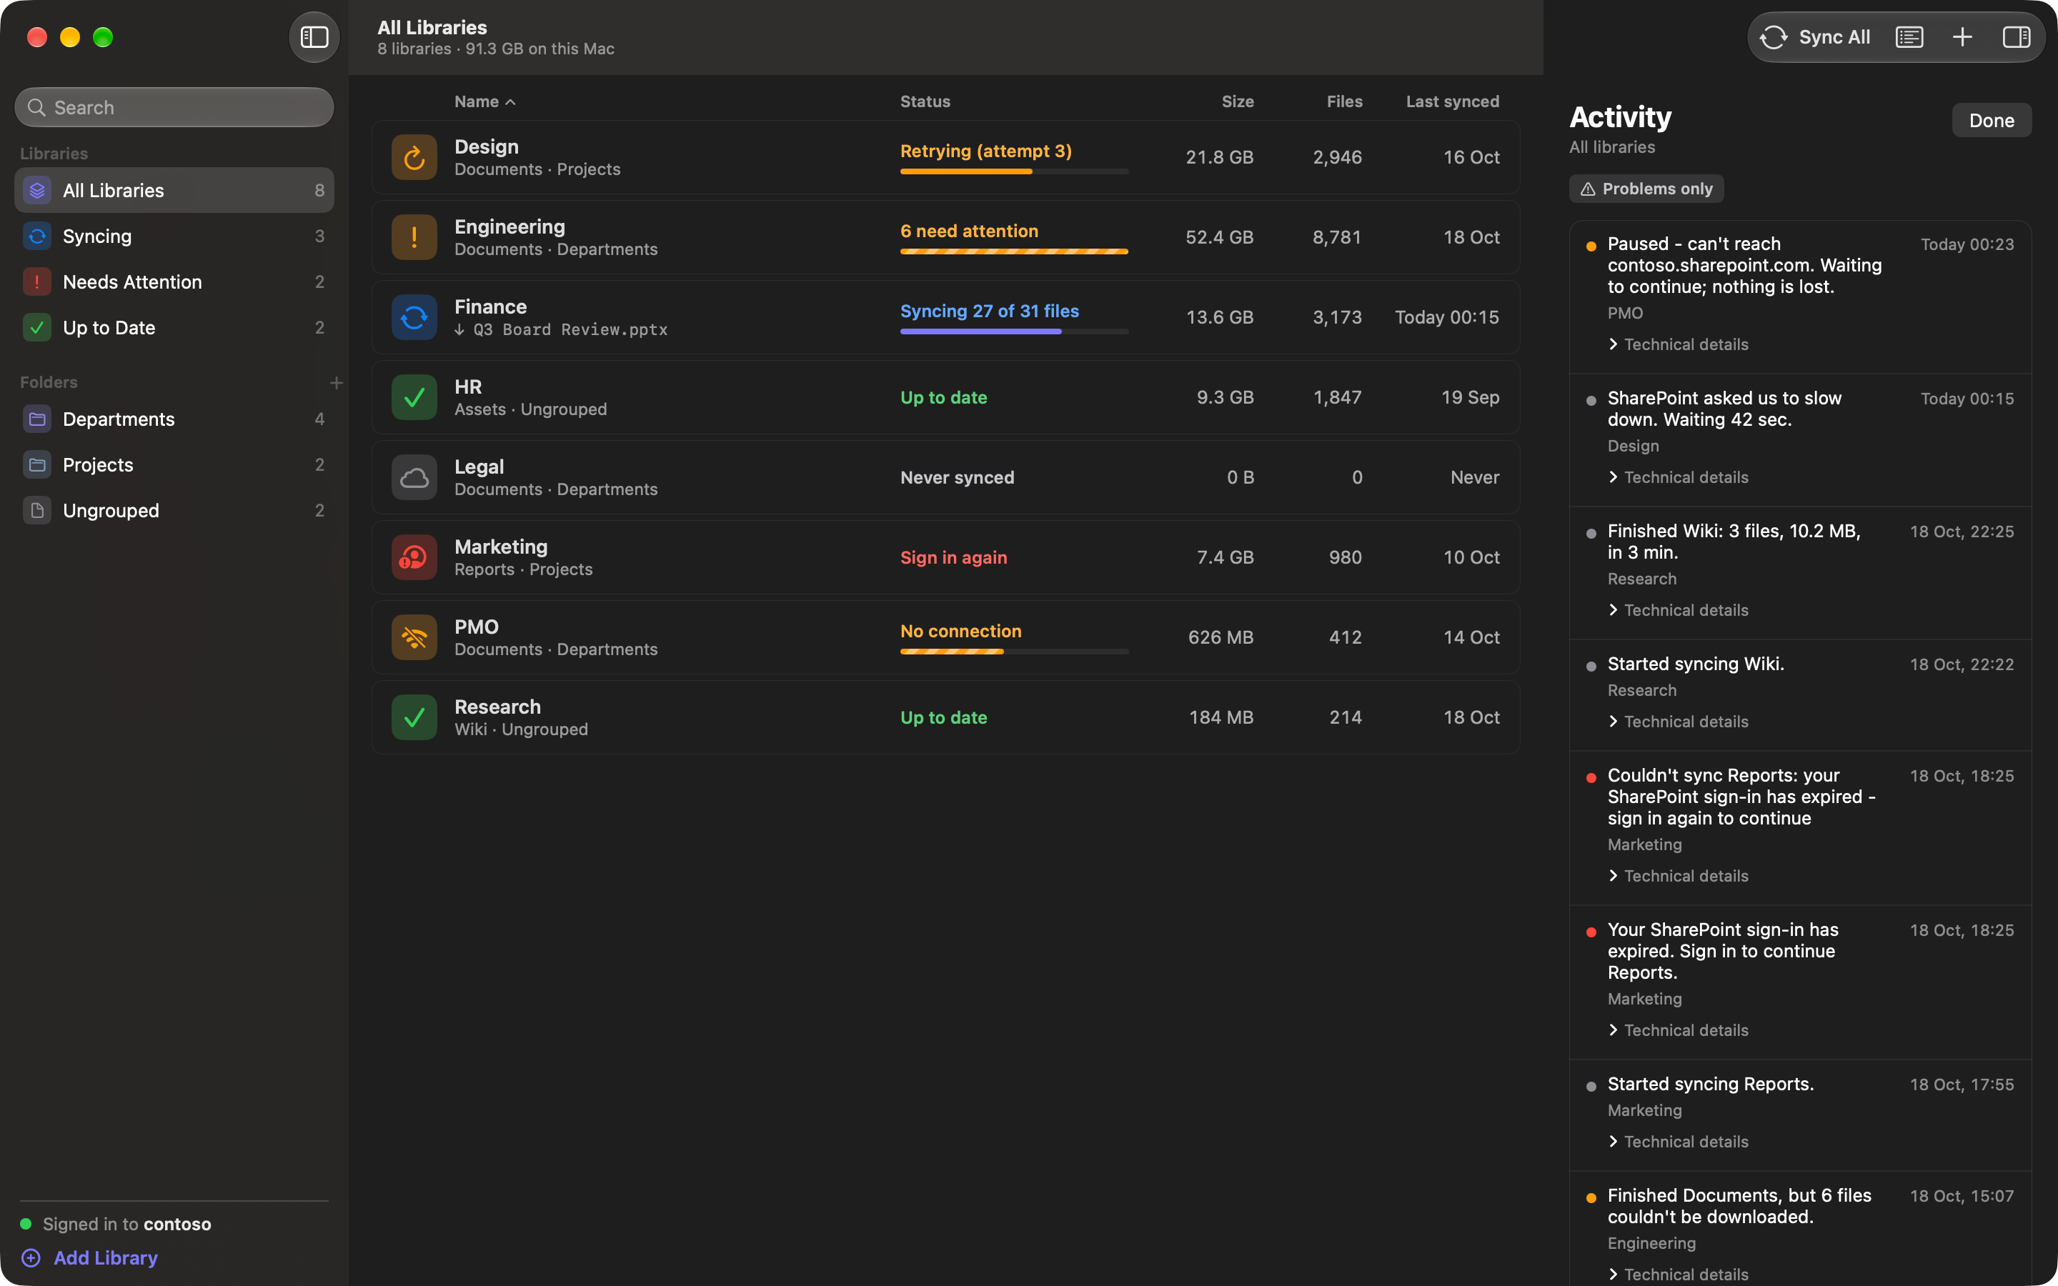Click the HR Up to date status
Image resolution: width=2058 pixels, height=1286 pixels.
(x=943, y=397)
